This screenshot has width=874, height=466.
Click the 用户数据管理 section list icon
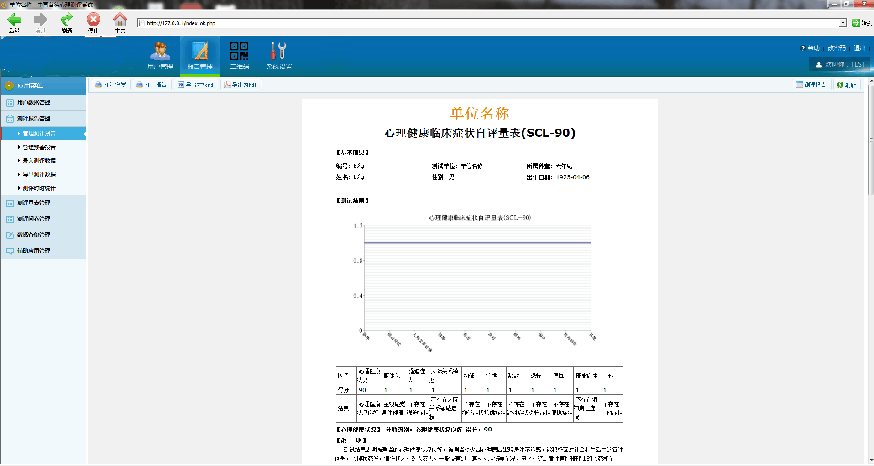click(x=10, y=103)
